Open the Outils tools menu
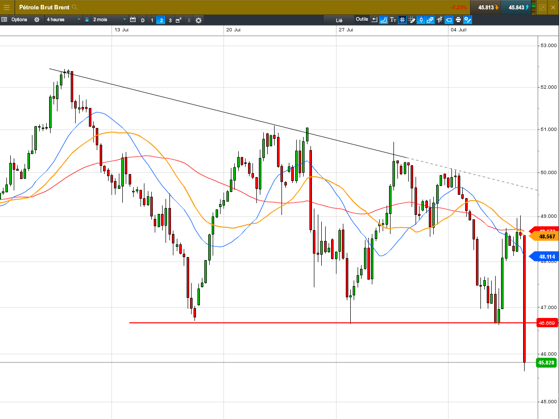The width and height of the screenshot is (559, 419). (x=362, y=19)
